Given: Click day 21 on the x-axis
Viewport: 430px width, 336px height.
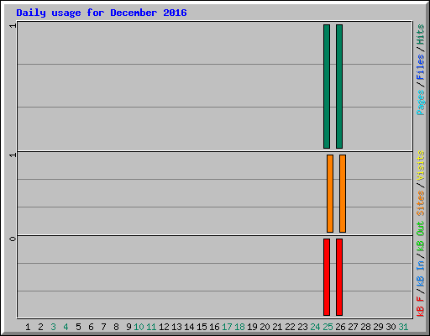Looking at the screenshot, I should point(277,327).
